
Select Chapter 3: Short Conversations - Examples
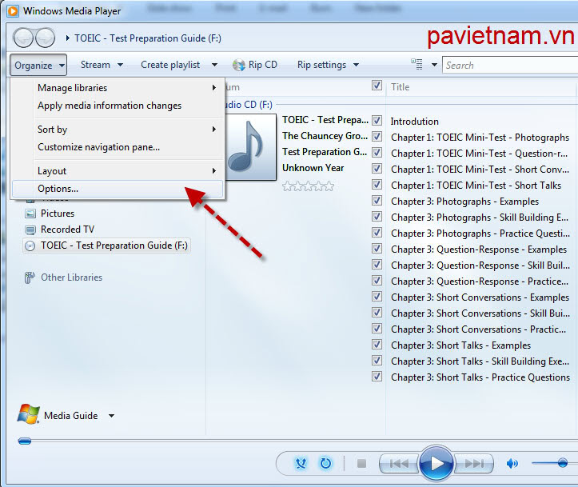480,297
